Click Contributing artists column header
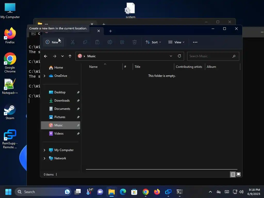264x198 pixels. point(189,67)
